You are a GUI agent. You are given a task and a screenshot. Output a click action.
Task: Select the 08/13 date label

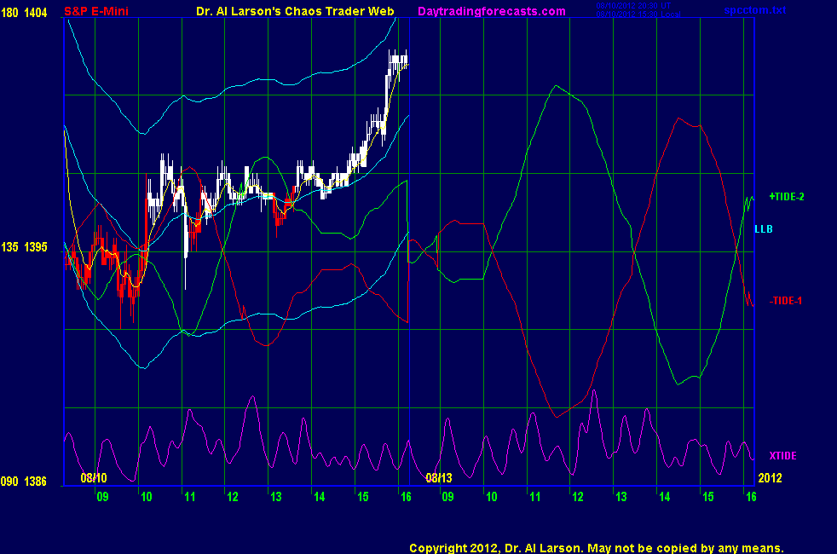pyautogui.click(x=439, y=477)
